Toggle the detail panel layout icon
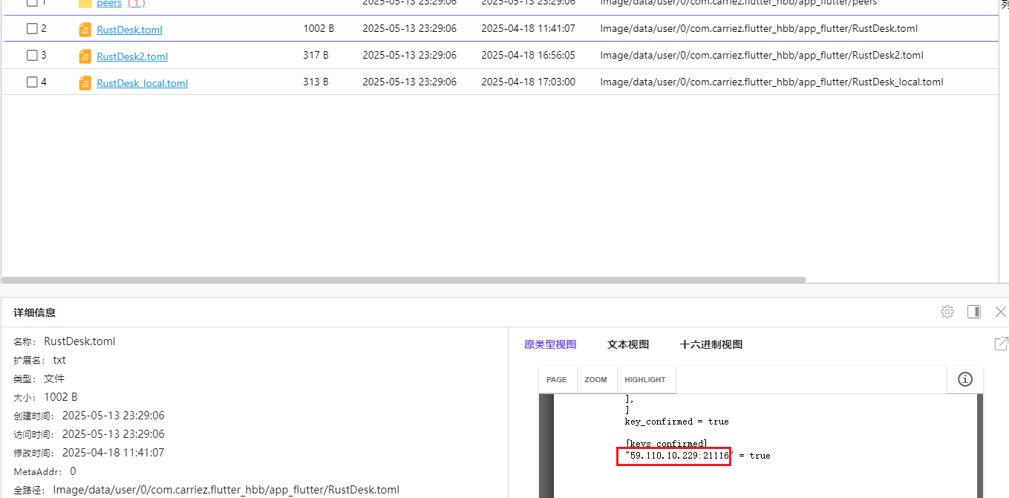Image resolution: width=1009 pixels, height=498 pixels. tap(974, 312)
